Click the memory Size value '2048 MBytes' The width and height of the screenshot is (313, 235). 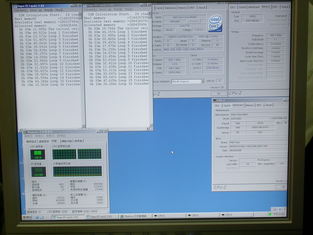[252, 21]
